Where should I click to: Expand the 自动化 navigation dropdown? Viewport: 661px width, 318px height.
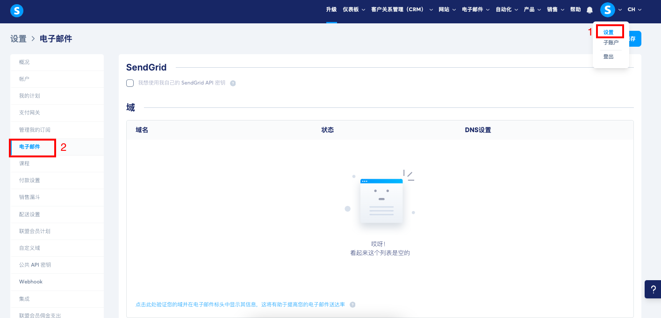click(x=507, y=9)
